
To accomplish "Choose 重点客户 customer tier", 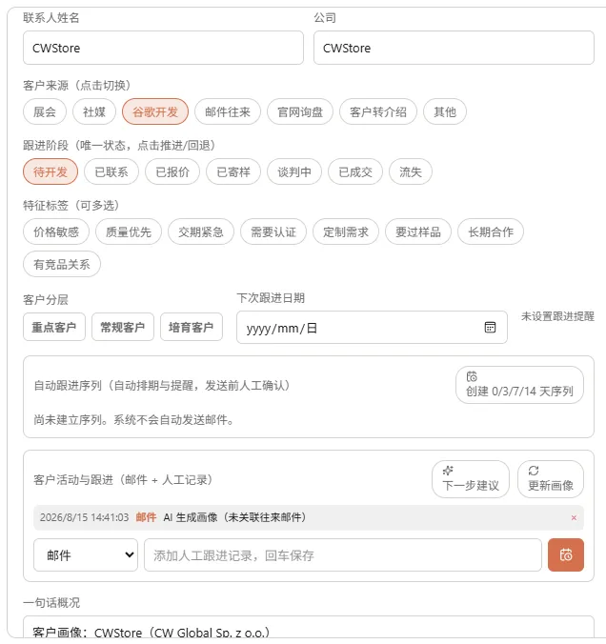I will pos(54,327).
